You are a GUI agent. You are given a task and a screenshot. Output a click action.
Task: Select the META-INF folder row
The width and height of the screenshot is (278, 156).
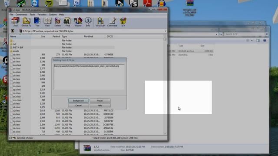point(62,47)
